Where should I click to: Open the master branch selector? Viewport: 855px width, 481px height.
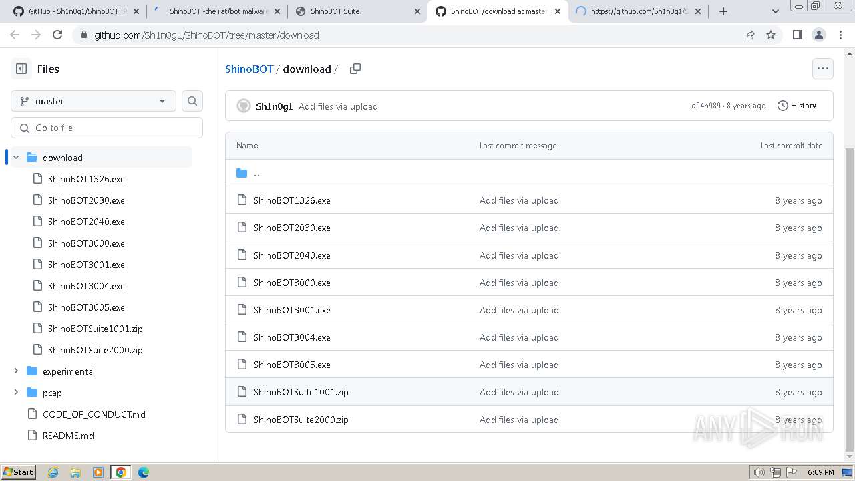pos(94,101)
